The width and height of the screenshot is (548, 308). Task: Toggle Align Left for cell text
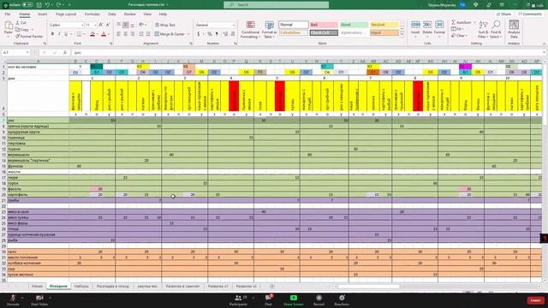click(x=119, y=34)
